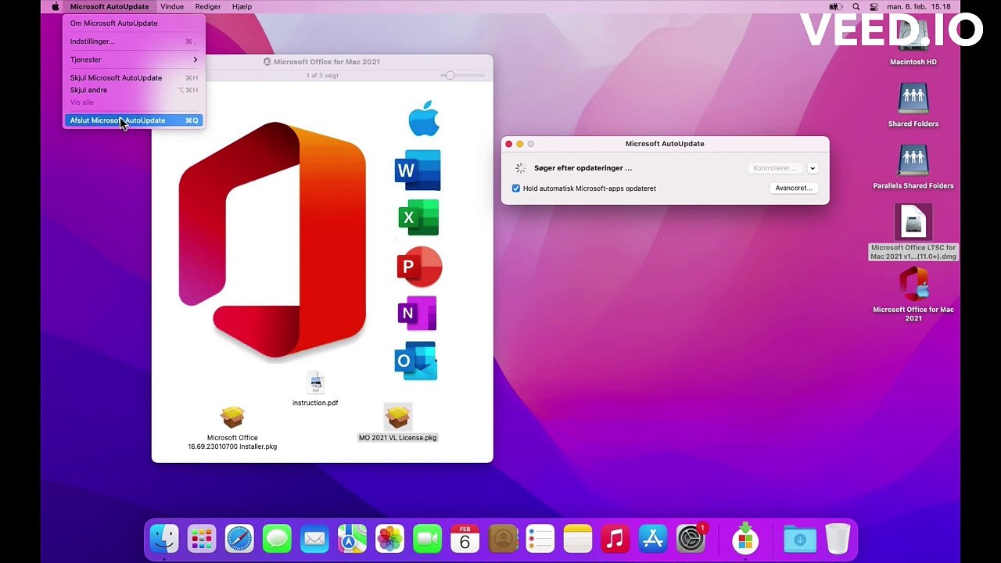Click the Excel icon in the installer window
The height and width of the screenshot is (563, 1001).
418,217
